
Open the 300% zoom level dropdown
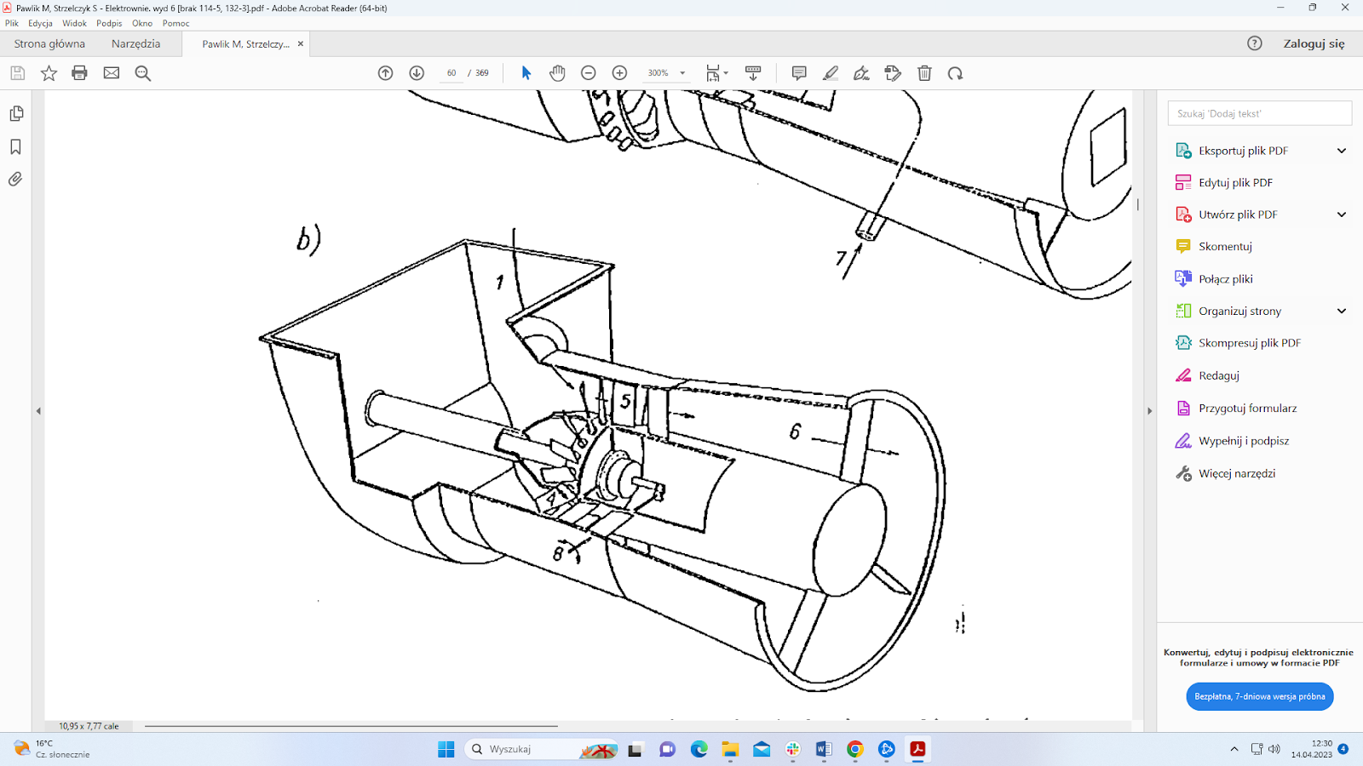coord(682,73)
